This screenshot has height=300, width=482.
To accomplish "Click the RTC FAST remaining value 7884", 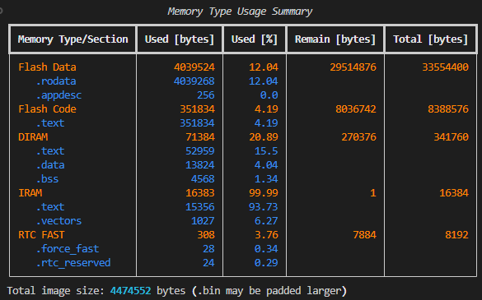I will 364,235.
